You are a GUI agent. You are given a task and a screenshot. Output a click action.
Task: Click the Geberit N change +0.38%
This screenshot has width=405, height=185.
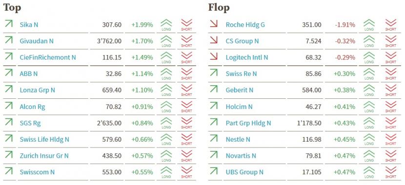pos(344,90)
